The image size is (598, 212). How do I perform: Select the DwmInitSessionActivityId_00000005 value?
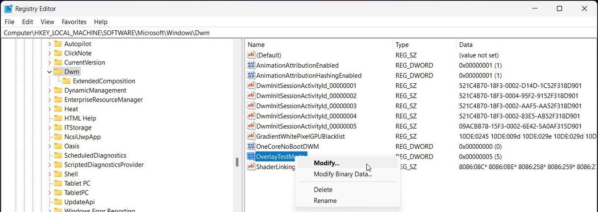(306, 126)
